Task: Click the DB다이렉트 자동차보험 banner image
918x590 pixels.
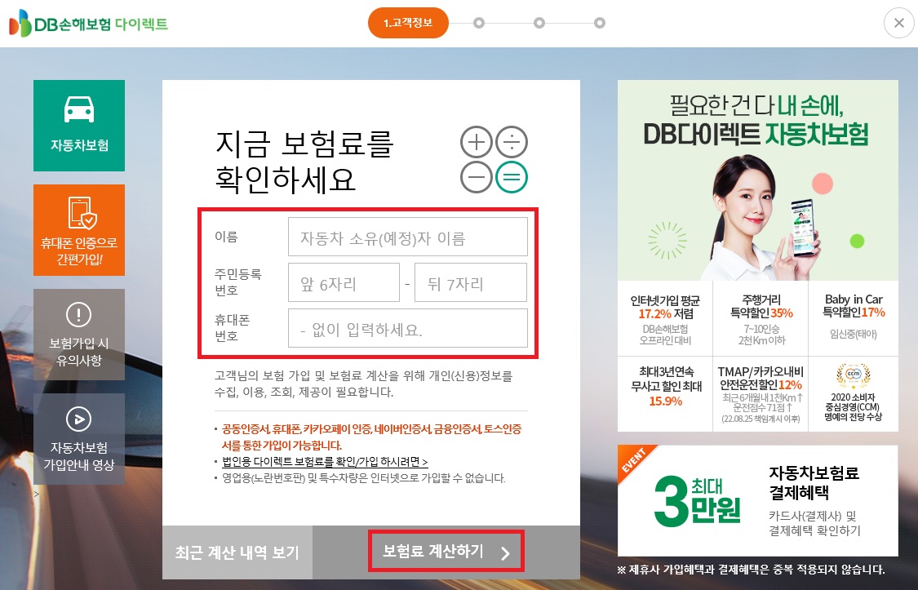Action: click(757, 180)
